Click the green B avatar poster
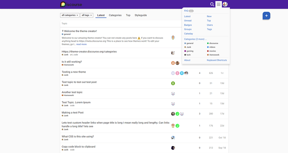Viewport: 288px width, 153px height. coord(173,83)
